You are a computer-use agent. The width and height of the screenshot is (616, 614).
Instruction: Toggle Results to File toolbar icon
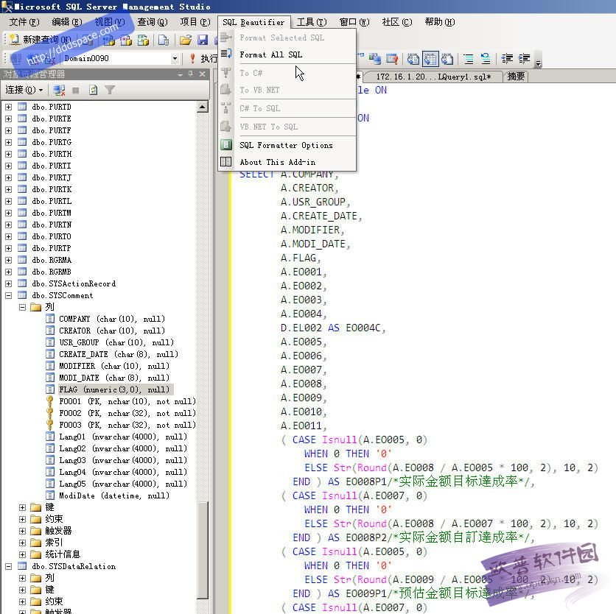[447, 59]
